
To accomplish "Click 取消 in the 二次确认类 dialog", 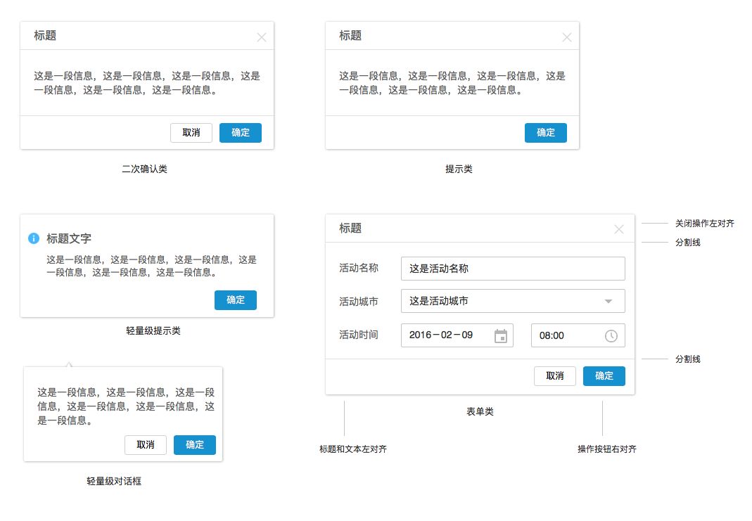I will [191, 133].
